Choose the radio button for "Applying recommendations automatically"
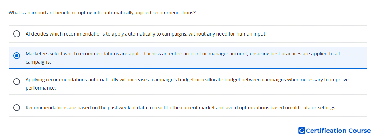This screenshot has width=376, height=137. click(x=17, y=82)
